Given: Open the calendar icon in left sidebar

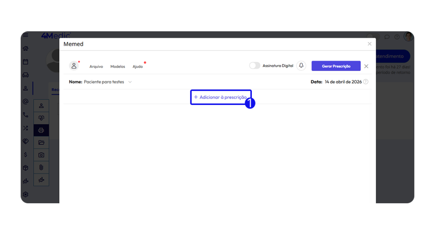Looking at the screenshot, I should (25, 62).
